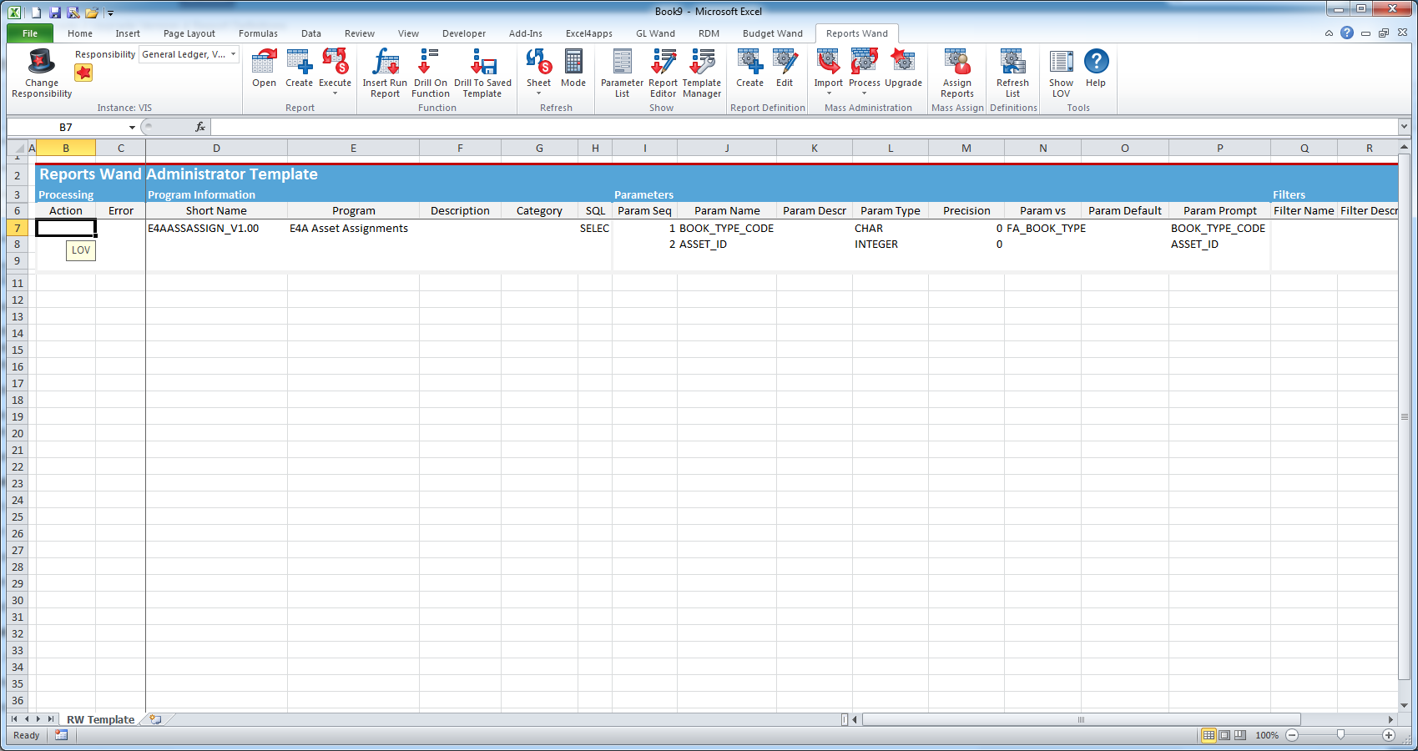The width and height of the screenshot is (1418, 751).
Task: Click the zoom in plus button
Action: pos(1389,735)
